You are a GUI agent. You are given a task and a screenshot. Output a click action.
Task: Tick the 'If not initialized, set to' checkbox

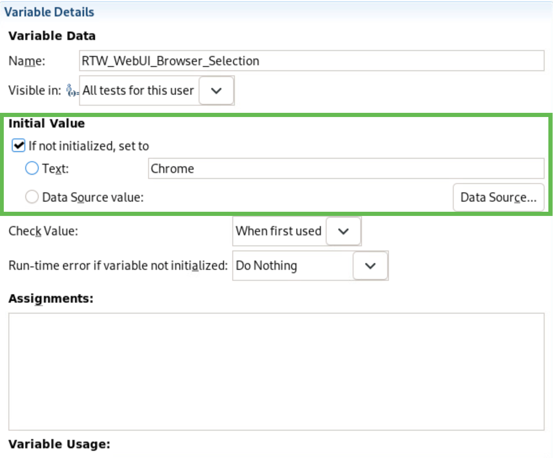[19, 146]
